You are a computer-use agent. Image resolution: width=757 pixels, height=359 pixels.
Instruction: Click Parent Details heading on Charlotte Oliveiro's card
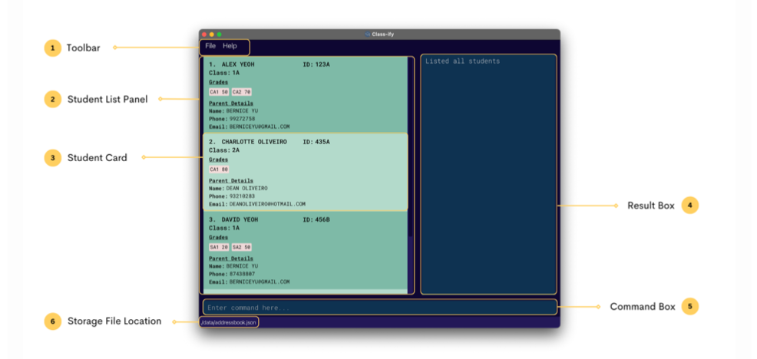pos(231,181)
